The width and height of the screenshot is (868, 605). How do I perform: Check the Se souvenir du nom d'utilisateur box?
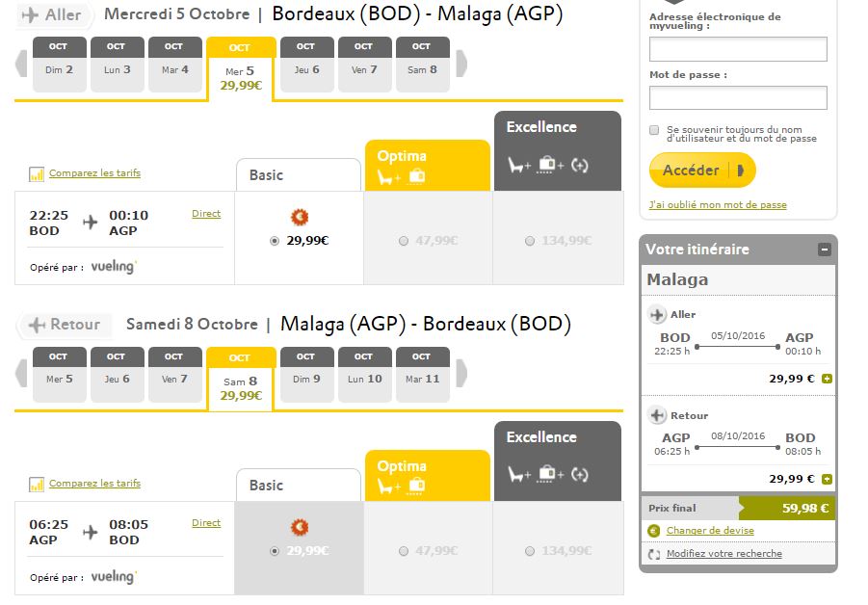point(655,129)
